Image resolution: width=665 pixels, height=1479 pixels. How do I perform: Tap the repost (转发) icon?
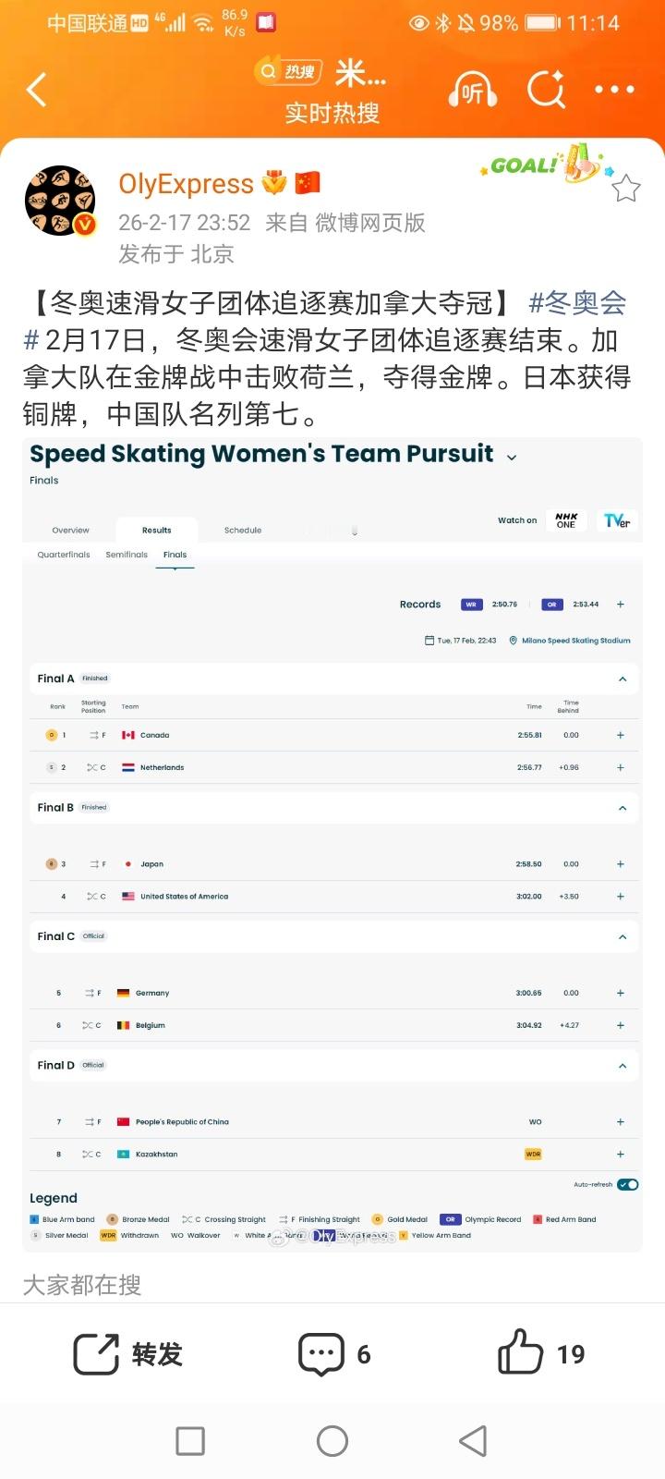pyautogui.click(x=96, y=1354)
